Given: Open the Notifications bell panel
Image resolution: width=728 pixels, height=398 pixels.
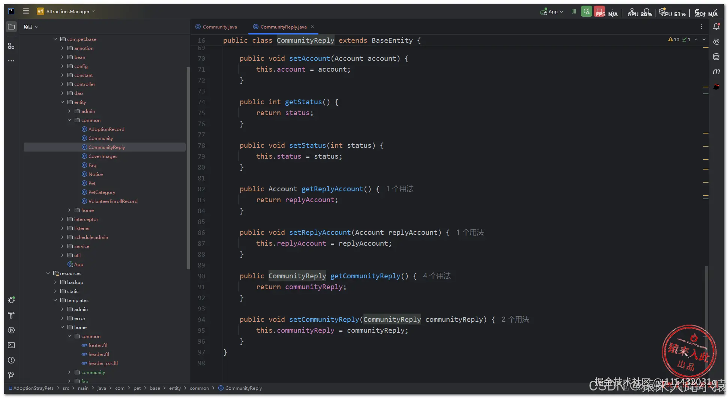Looking at the screenshot, I should [x=716, y=27].
